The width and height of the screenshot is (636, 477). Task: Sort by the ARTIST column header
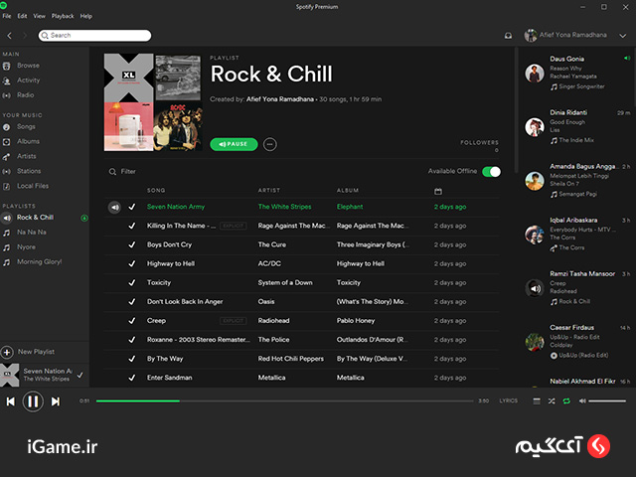click(269, 190)
